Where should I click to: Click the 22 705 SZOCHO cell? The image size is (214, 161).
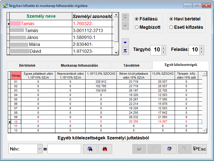click(163, 90)
